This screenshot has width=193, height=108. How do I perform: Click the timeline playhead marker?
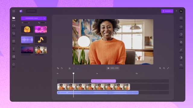[74, 73]
